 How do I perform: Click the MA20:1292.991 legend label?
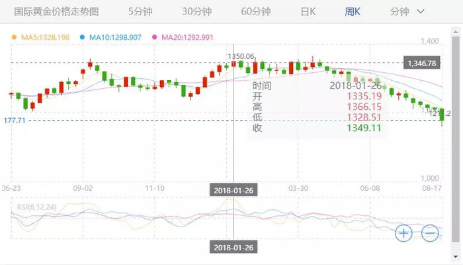pyautogui.click(x=187, y=37)
